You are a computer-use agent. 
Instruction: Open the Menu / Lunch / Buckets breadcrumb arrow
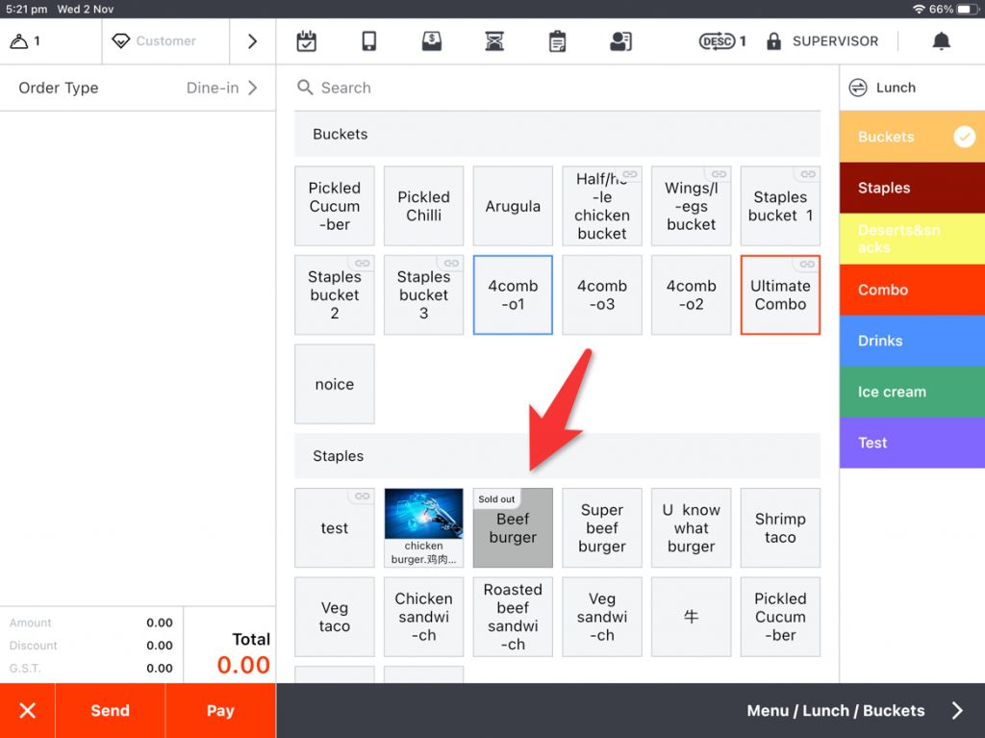956,711
